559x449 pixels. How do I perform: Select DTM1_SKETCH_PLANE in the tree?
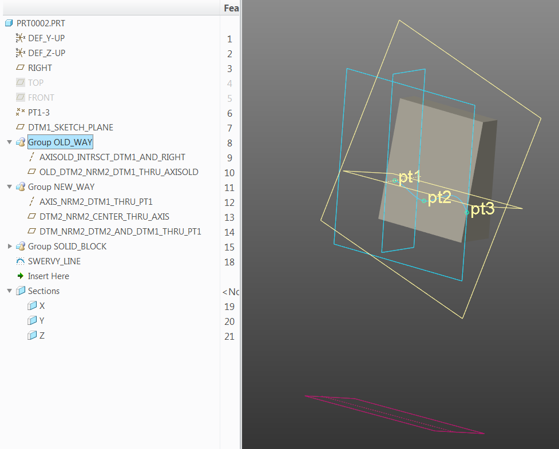[70, 127]
